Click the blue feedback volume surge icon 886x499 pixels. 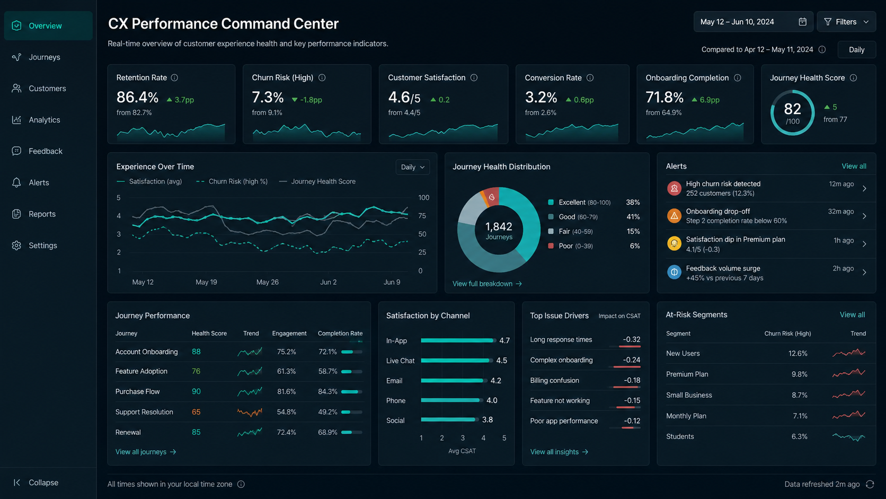[674, 272]
